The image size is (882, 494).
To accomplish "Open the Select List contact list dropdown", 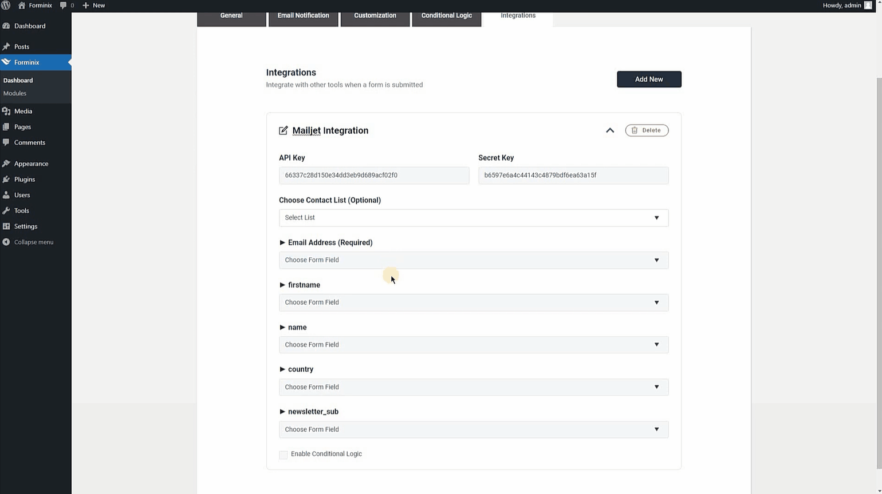I will point(474,218).
